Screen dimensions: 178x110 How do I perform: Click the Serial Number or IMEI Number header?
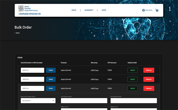tap(32, 63)
